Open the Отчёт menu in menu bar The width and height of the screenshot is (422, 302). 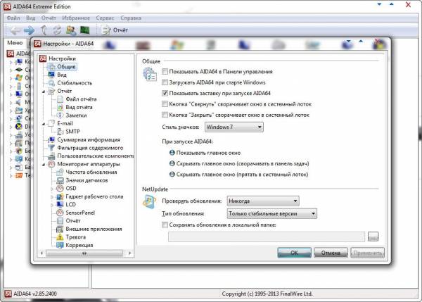pyautogui.click(x=49, y=18)
